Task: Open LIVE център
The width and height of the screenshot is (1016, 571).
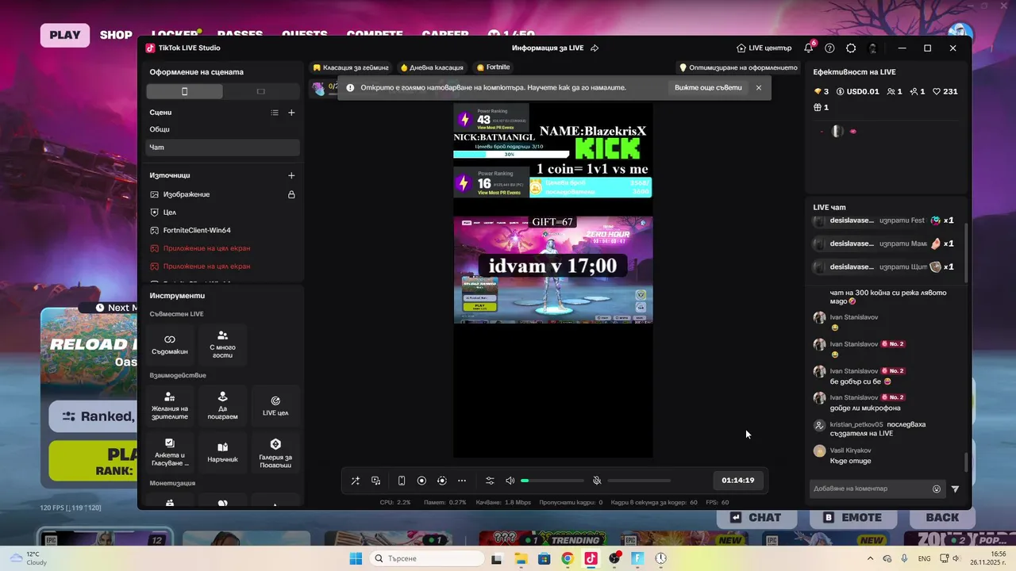Action: [x=764, y=48]
